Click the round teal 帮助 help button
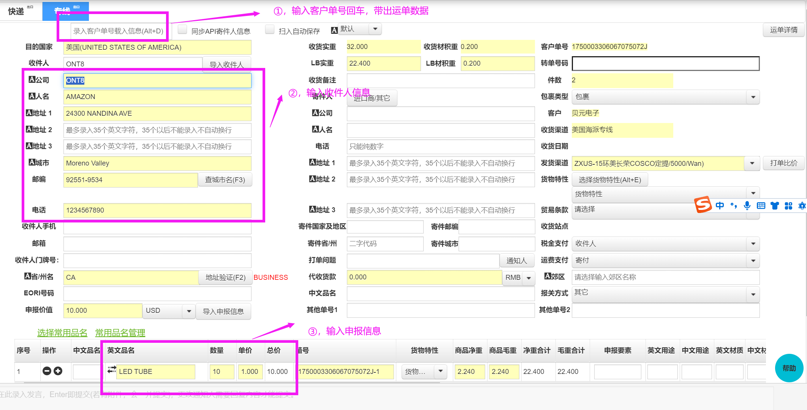This screenshot has height=410, width=807. tap(789, 368)
